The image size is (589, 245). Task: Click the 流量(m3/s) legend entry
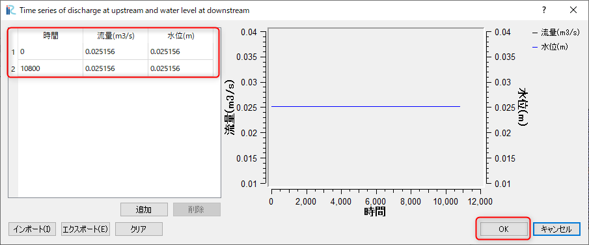[x=556, y=33]
